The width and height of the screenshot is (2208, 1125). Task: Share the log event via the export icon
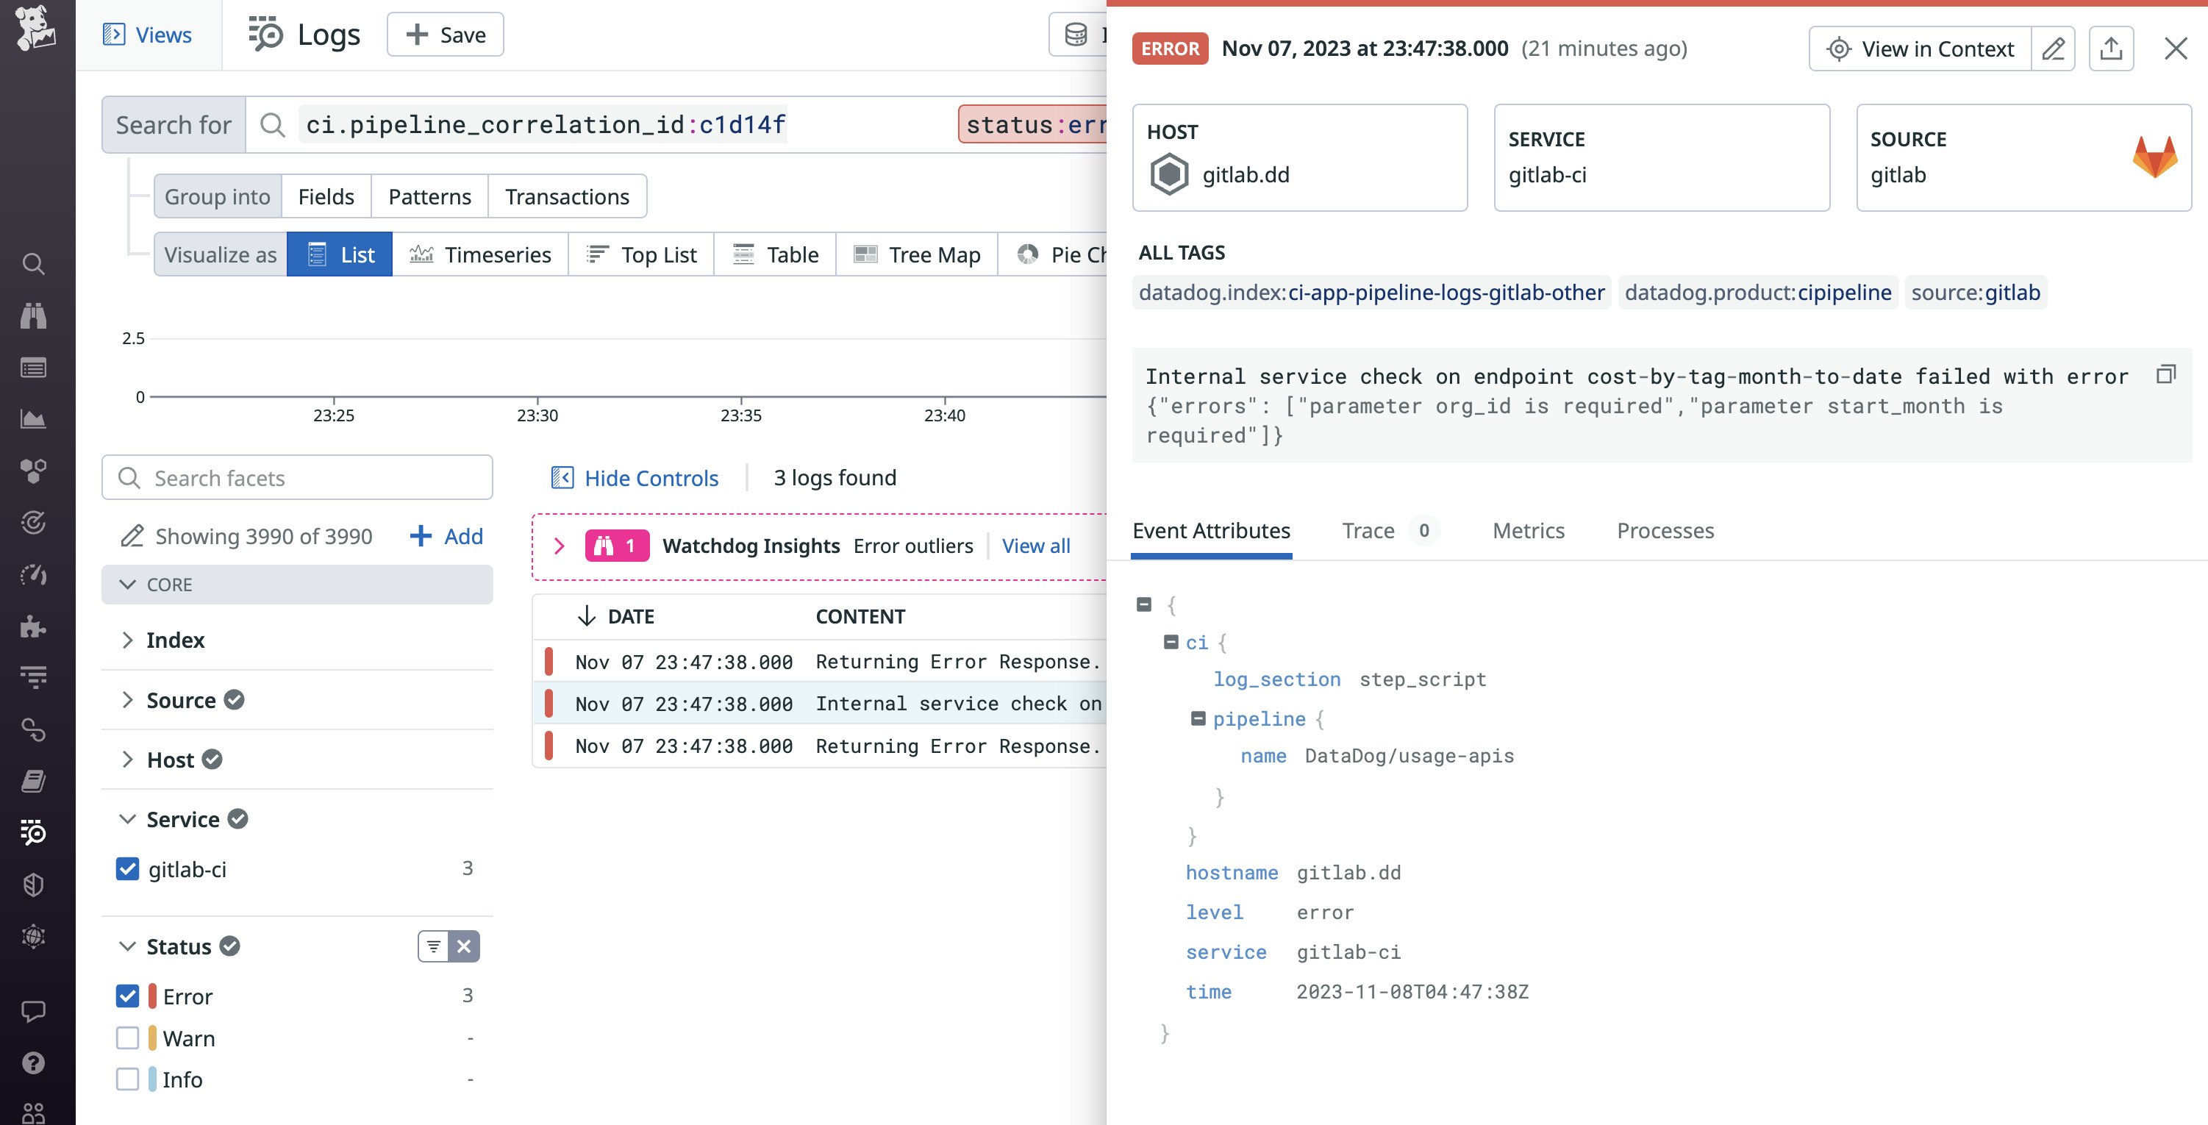pos(2111,48)
